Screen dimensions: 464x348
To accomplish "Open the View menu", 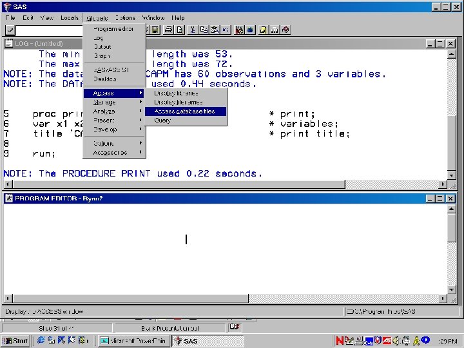I will click(x=47, y=18).
